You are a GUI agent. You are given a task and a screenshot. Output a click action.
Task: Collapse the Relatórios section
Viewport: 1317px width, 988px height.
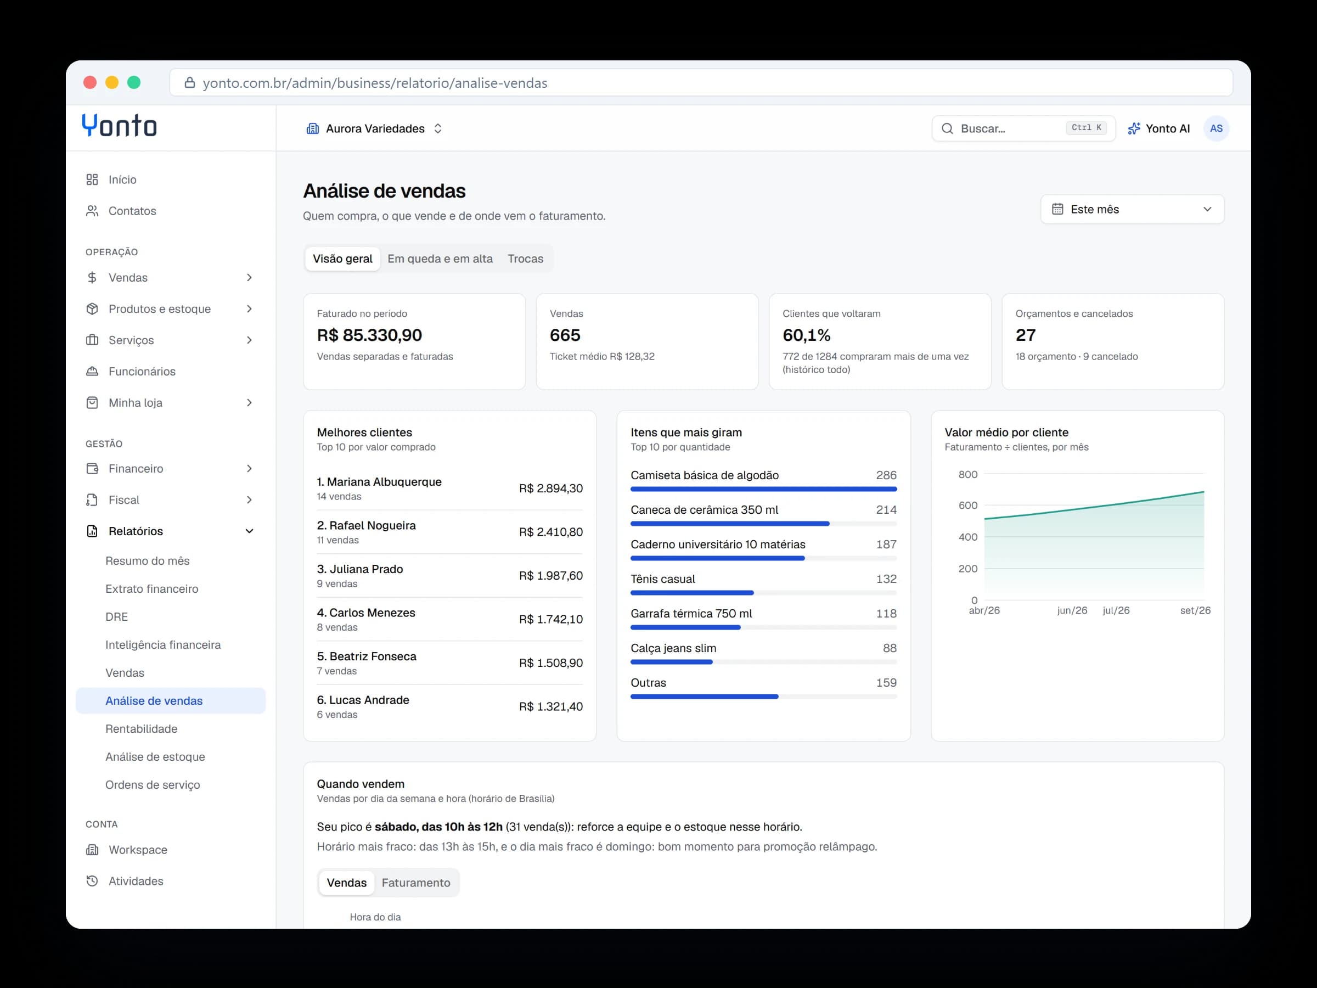tap(250, 531)
